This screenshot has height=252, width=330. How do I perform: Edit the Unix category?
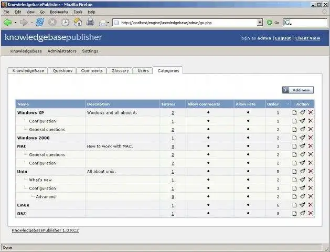click(x=302, y=171)
